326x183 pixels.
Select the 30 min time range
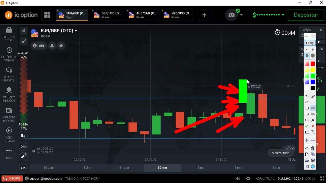coord(162,167)
